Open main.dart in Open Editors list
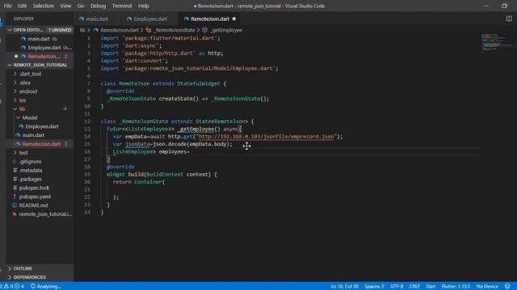The height and width of the screenshot is (290, 517). (39, 39)
